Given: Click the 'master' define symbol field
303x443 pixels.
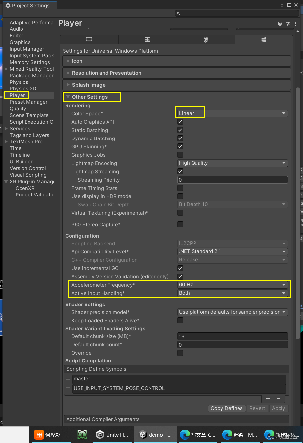Looking at the screenshot, I should pos(180,379).
